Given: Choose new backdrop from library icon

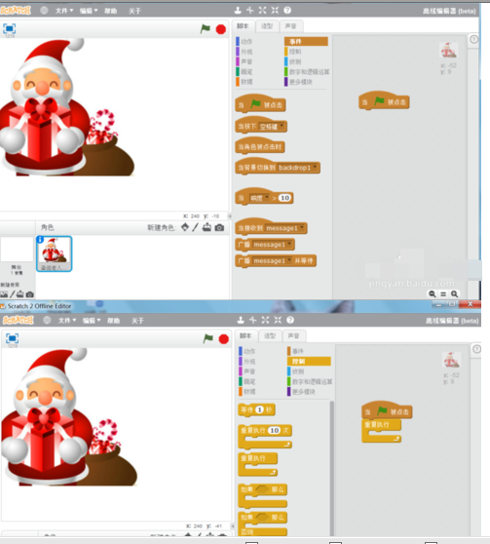Looking at the screenshot, I should click(x=4, y=294).
